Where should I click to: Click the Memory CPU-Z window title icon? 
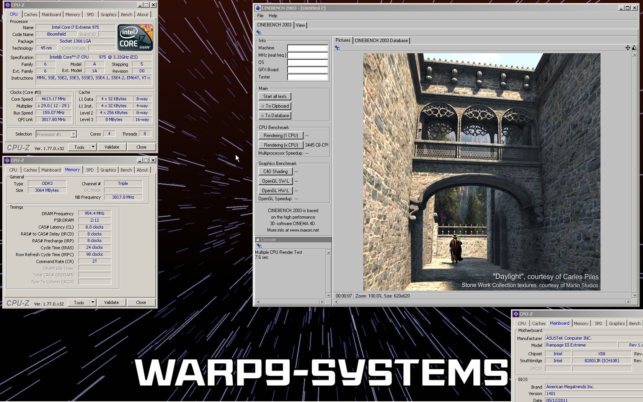(7, 160)
